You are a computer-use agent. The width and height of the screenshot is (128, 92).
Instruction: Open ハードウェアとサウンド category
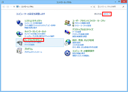34,40
